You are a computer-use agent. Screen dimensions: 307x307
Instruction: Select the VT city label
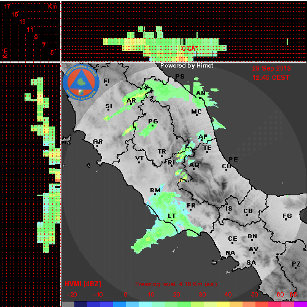139,158
